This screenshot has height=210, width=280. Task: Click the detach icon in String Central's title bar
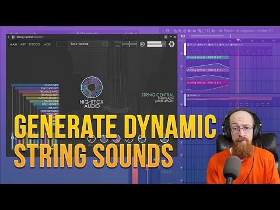(166, 37)
